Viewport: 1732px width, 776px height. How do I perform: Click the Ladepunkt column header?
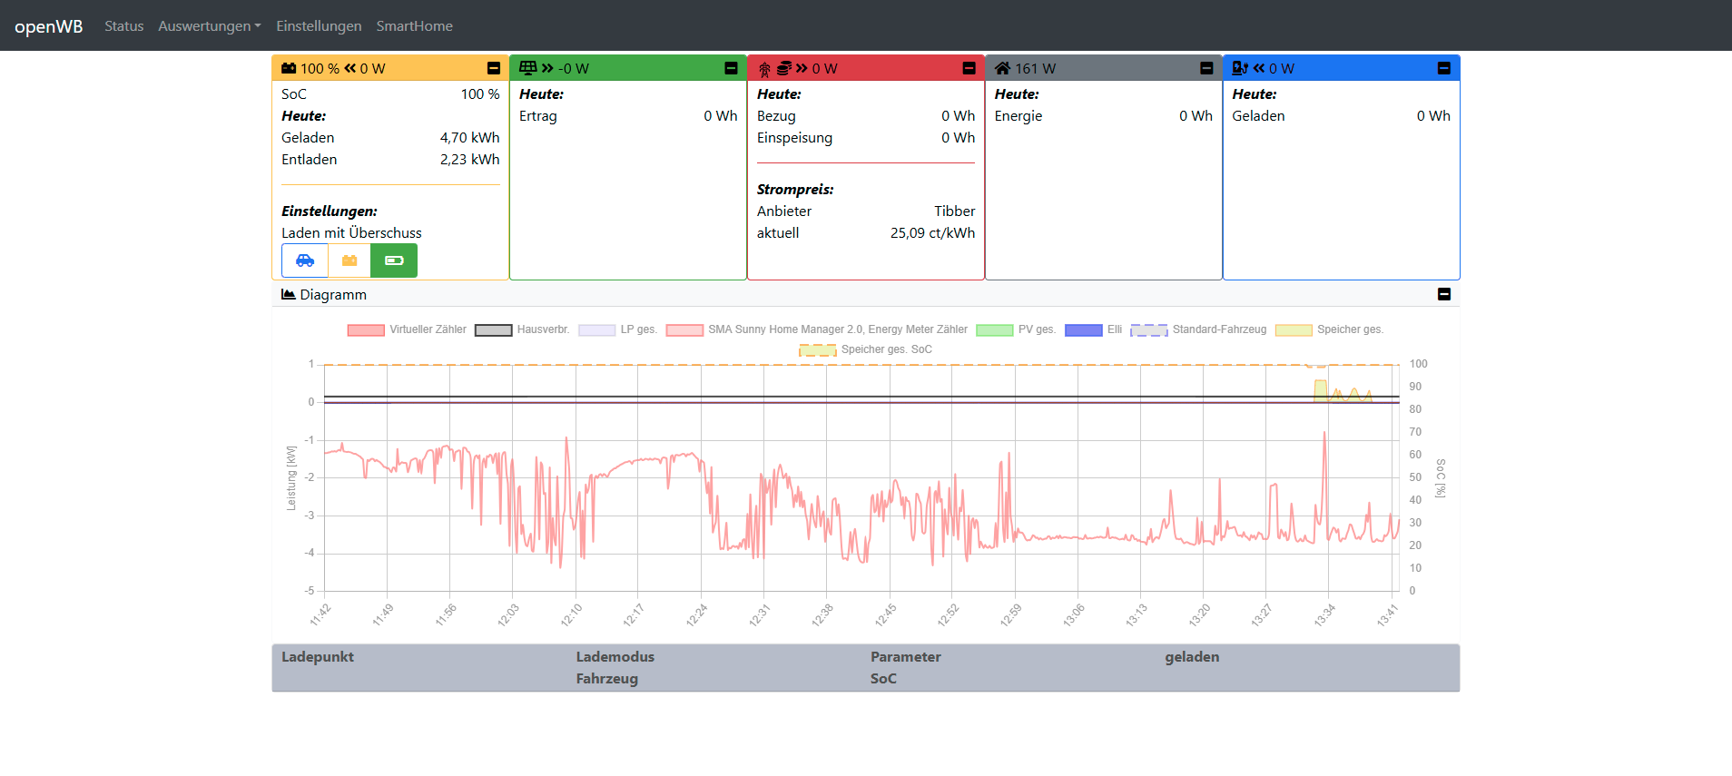pos(318,656)
